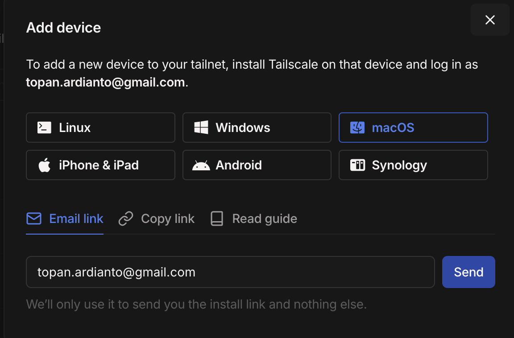Choose Windows as the device type
Screen dimensions: 514x338
pos(257,128)
